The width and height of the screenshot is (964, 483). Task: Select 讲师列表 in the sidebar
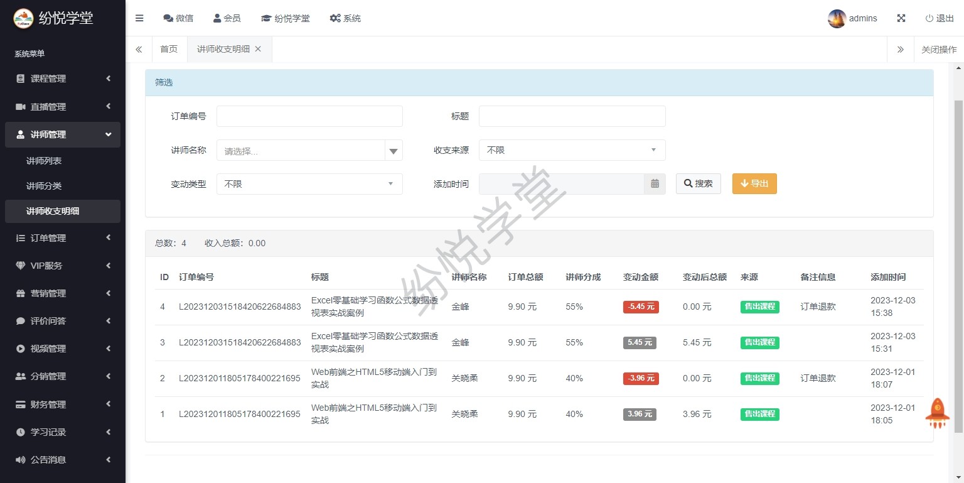(44, 161)
